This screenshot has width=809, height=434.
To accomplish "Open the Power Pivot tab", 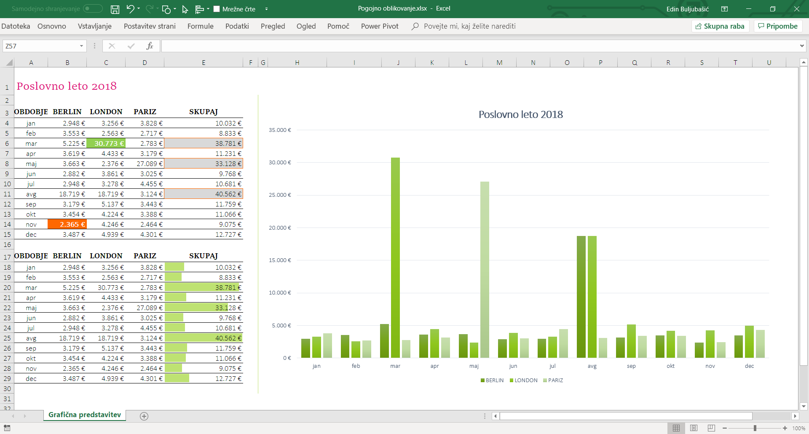I will (380, 26).
